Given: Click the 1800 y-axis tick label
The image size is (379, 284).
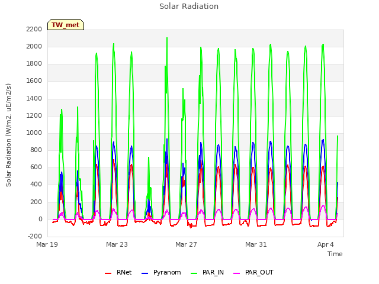Looking at the screenshot, I should click(34, 64).
